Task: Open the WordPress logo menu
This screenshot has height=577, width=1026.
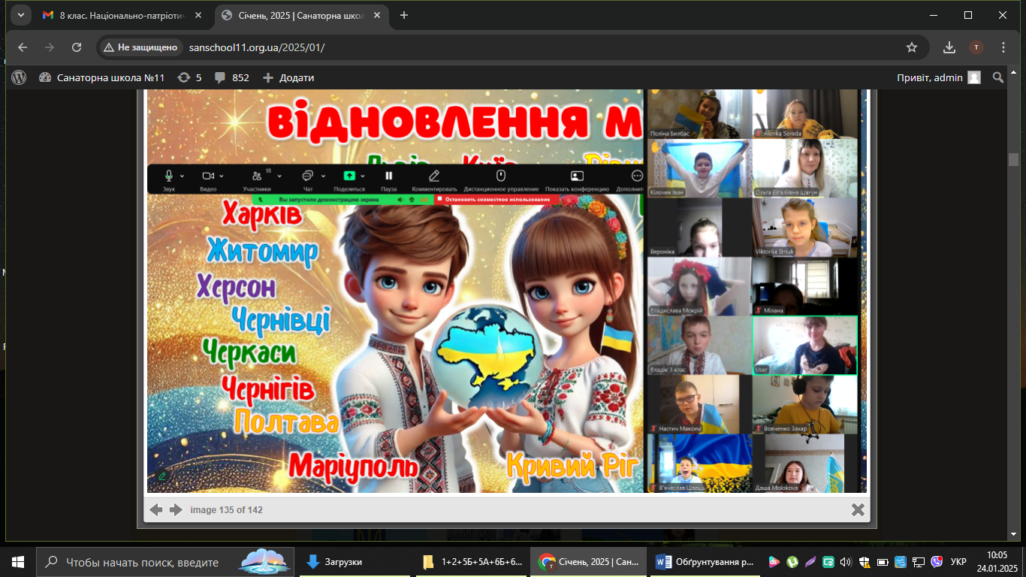Action: (x=19, y=77)
